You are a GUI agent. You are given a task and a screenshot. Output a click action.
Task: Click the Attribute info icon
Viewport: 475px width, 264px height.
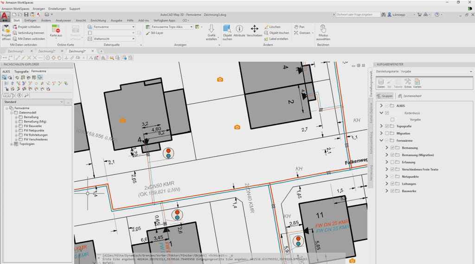239,29
